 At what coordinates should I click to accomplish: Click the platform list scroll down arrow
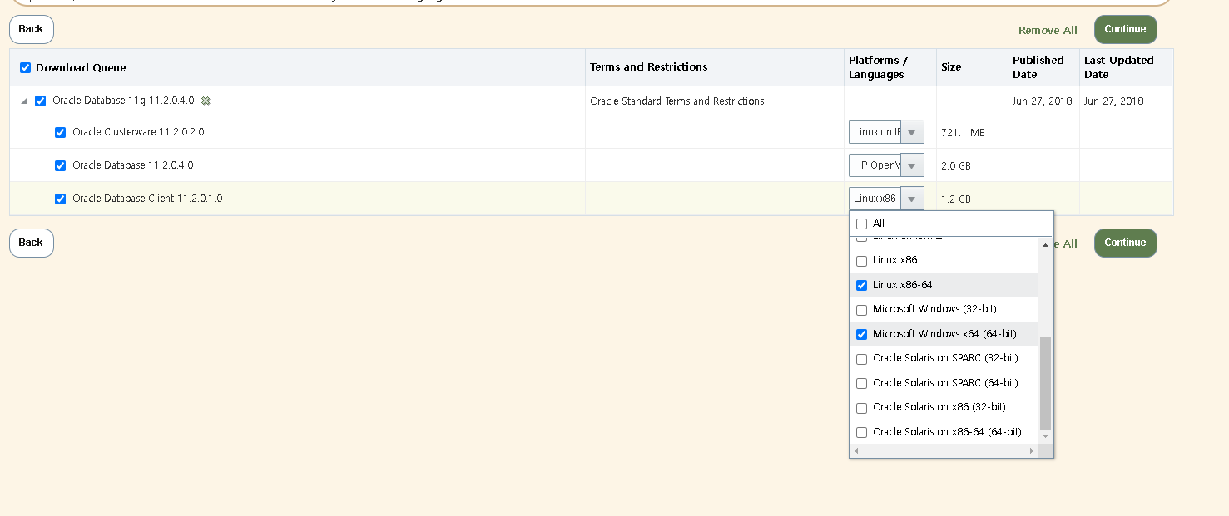click(x=1046, y=436)
